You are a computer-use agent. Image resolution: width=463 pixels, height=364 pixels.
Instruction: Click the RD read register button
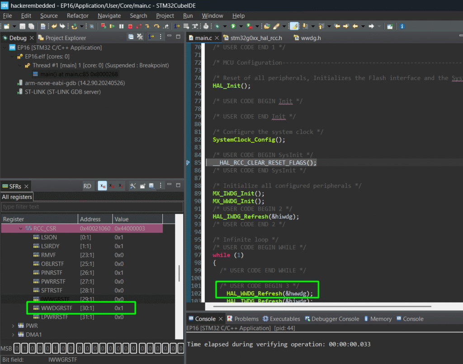pyautogui.click(x=87, y=186)
